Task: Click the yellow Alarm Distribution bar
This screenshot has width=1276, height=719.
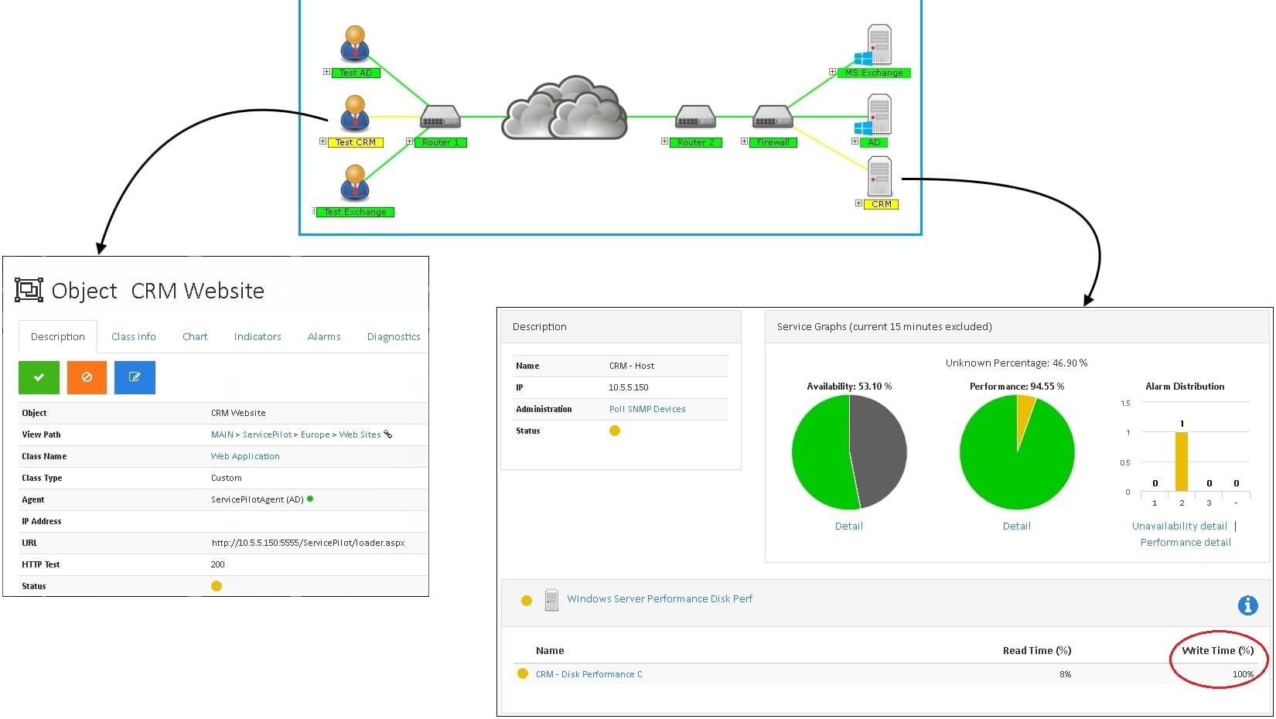Action: click(x=1182, y=462)
